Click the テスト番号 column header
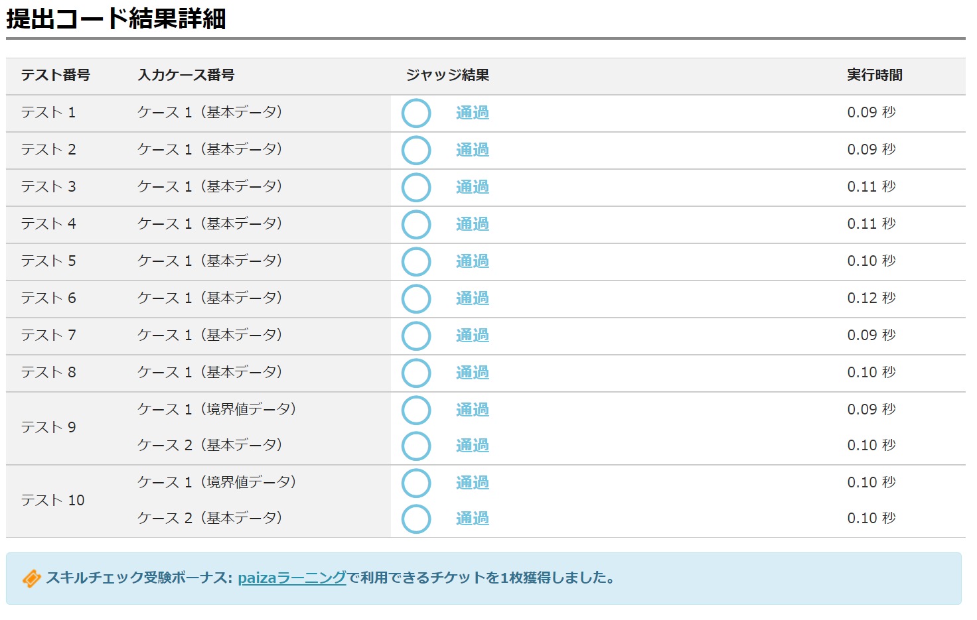Viewport: 977px width, 620px height. click(55, 76)
